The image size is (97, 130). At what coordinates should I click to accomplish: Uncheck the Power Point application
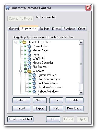tap(25, 46)
